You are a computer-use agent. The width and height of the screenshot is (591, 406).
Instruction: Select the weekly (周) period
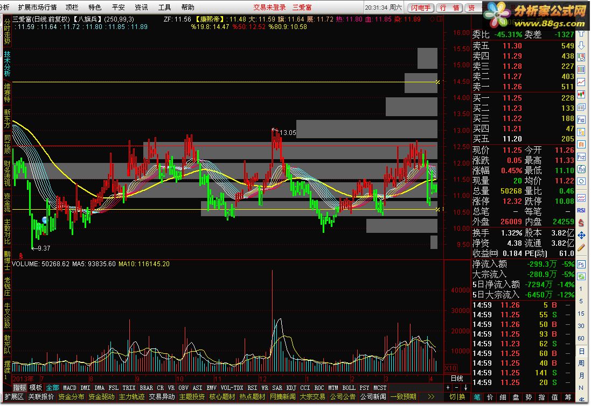581,364
